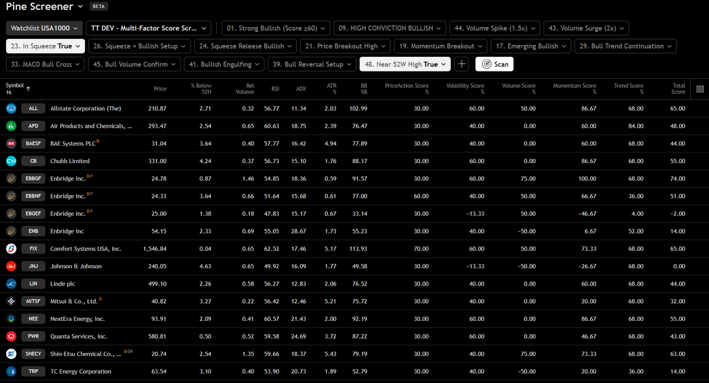Click the TC Energy logo icon
The width and height of the screenshot is (709, 383).
[11, 371]
